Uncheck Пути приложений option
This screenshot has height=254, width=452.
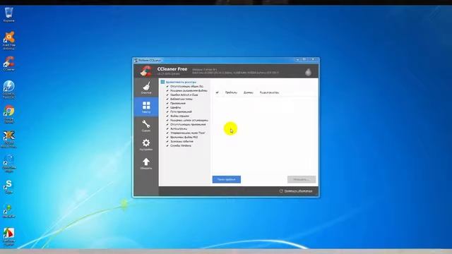click(x=167, y=111)
